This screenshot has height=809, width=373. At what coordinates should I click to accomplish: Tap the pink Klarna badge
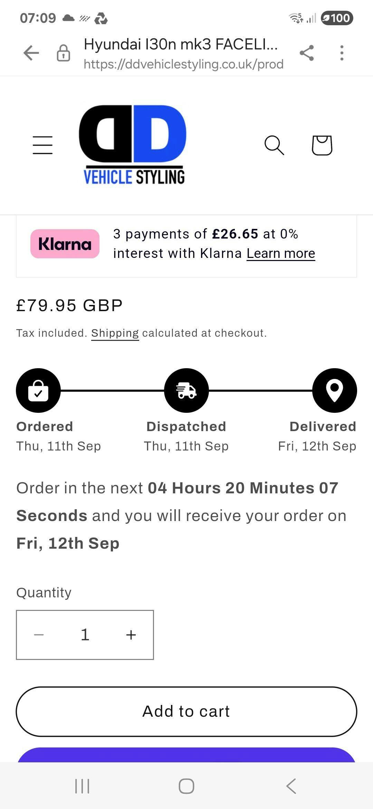[65, 244]
